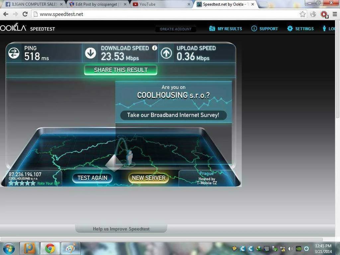
Task: Click the Ookla Speedtest logo
Action: (x=28, y=28)
